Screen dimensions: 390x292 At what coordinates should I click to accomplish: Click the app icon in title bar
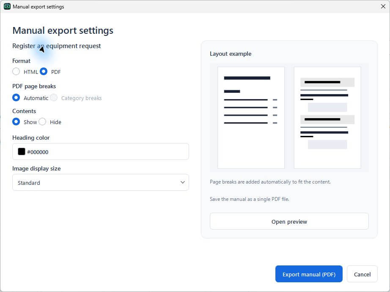tap(7, 6)
